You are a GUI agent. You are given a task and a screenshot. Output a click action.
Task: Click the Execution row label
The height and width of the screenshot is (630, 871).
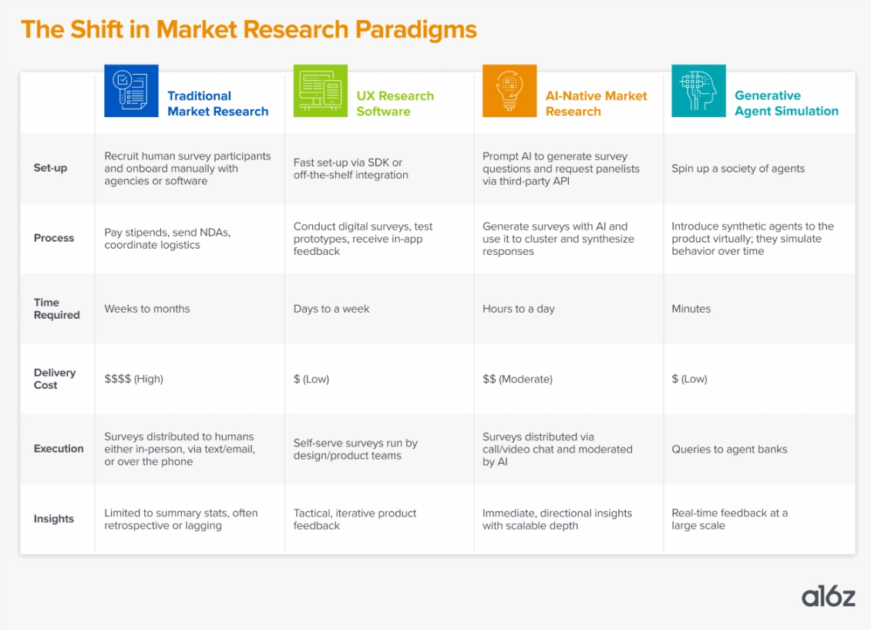pyautogui.click(x=59, y=449)
